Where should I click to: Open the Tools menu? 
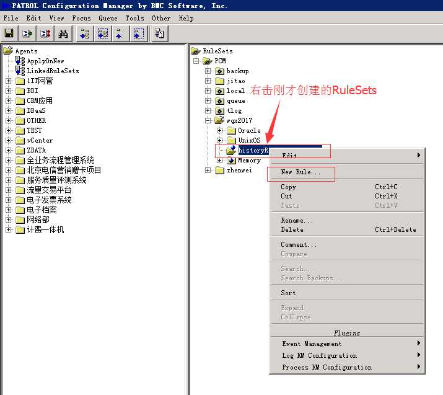pos(135,18)
